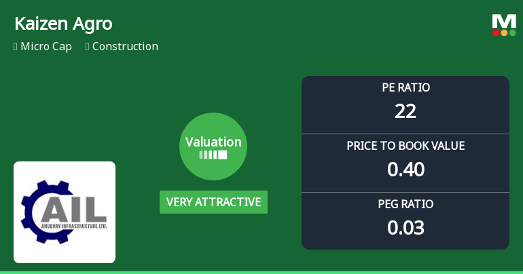Click the small icon before Construction
The width and height of the screenshot is (523, 274).
click(88, 47)
